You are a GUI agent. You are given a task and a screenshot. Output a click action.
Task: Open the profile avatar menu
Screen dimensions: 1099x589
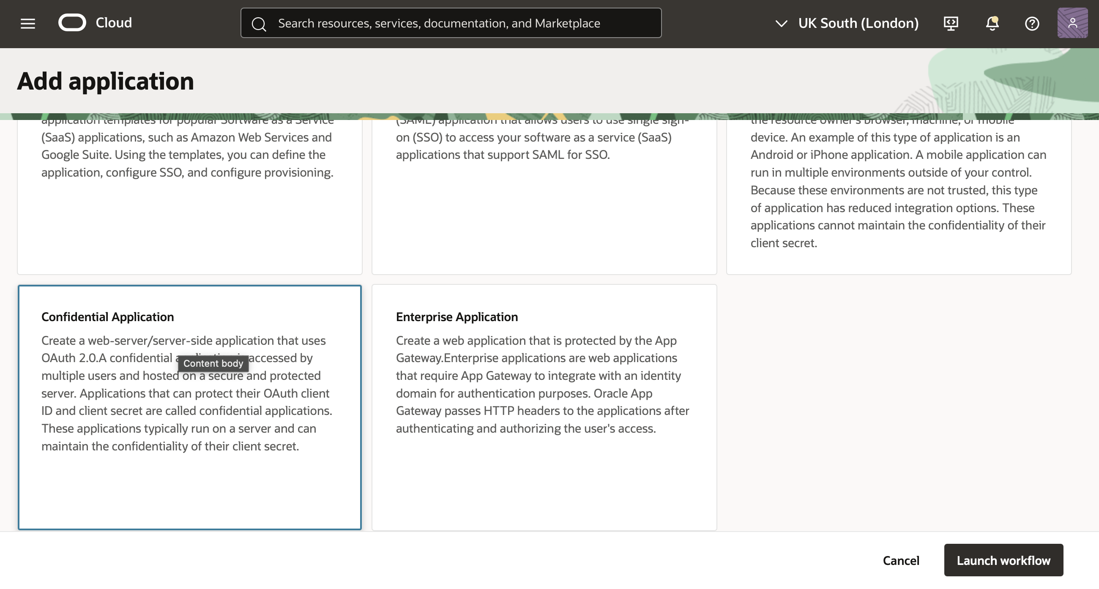(x=1072, y=23)
